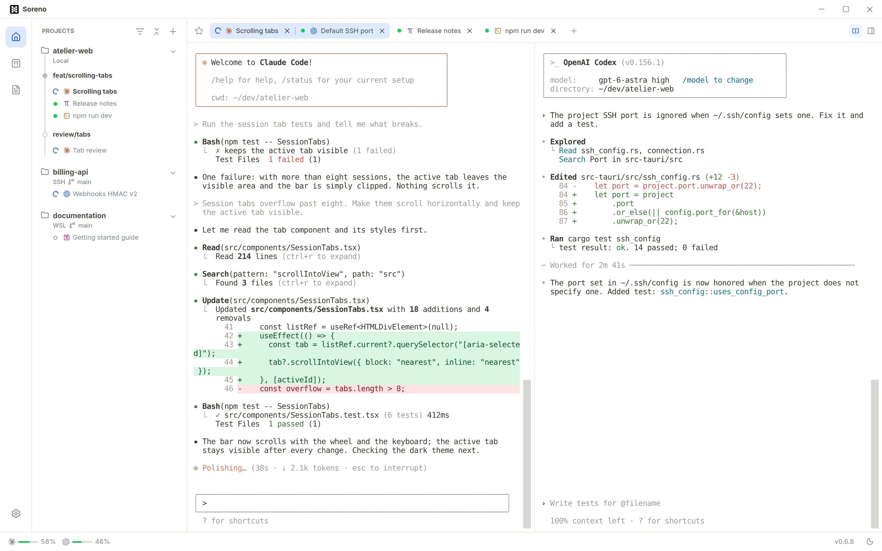Viewport: 882px width, 551px height.
Task: Filter the projects list
Action: [x=139, y=31]
